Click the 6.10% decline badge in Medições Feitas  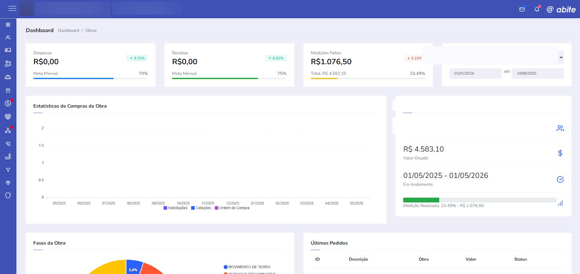(413, 58)
